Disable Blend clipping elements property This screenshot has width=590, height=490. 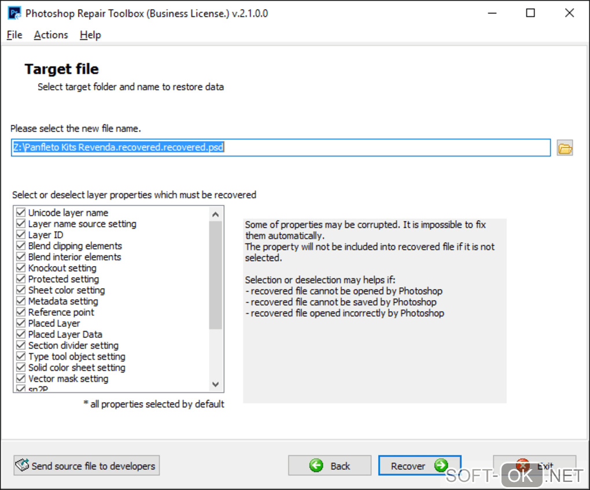[21, 246]
